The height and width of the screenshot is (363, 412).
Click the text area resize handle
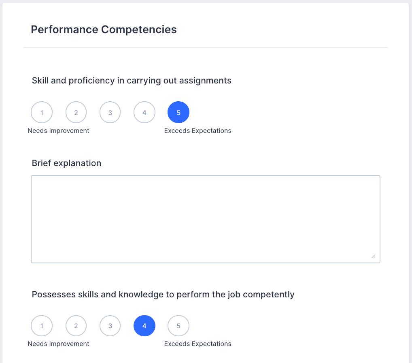pos(373,256)
